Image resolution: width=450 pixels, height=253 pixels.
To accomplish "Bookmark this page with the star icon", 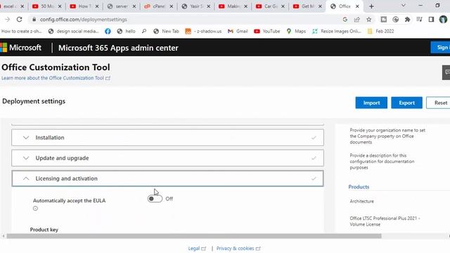I will 368,20.
